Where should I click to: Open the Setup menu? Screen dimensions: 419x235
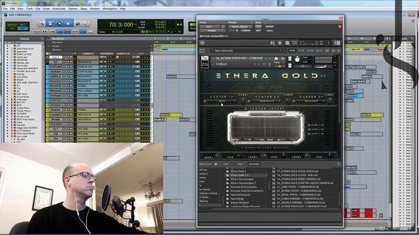pyautogui.click(x=84, y=8)
